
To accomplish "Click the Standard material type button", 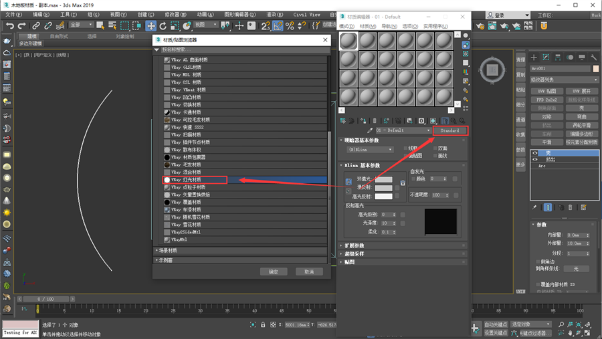I will pos(449,130).
